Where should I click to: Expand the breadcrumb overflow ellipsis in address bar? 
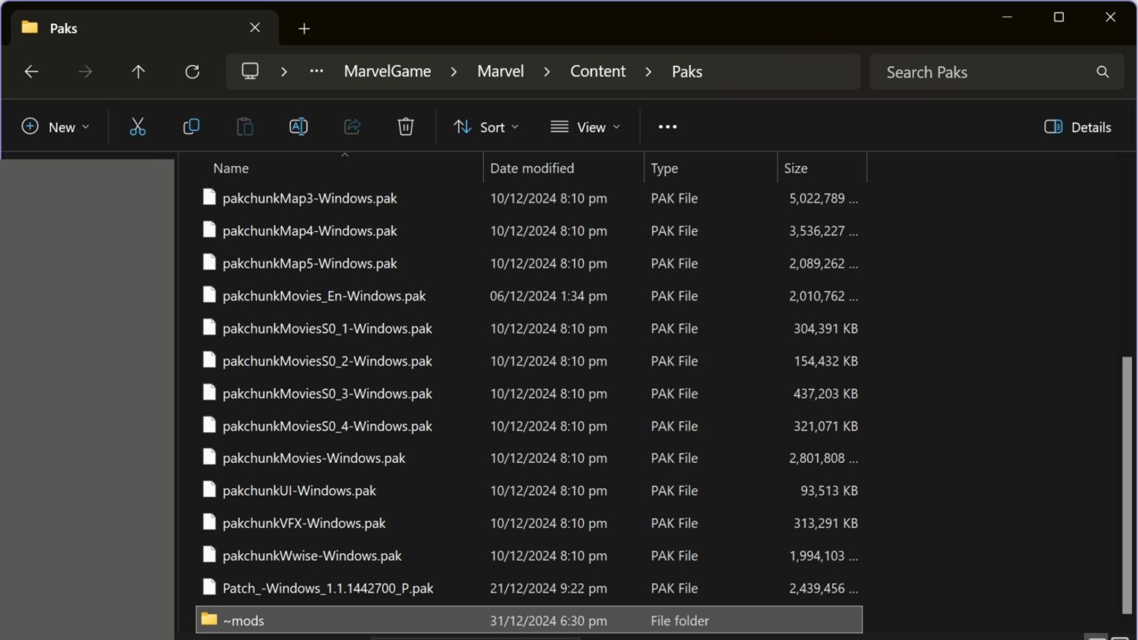coord(316,71)
